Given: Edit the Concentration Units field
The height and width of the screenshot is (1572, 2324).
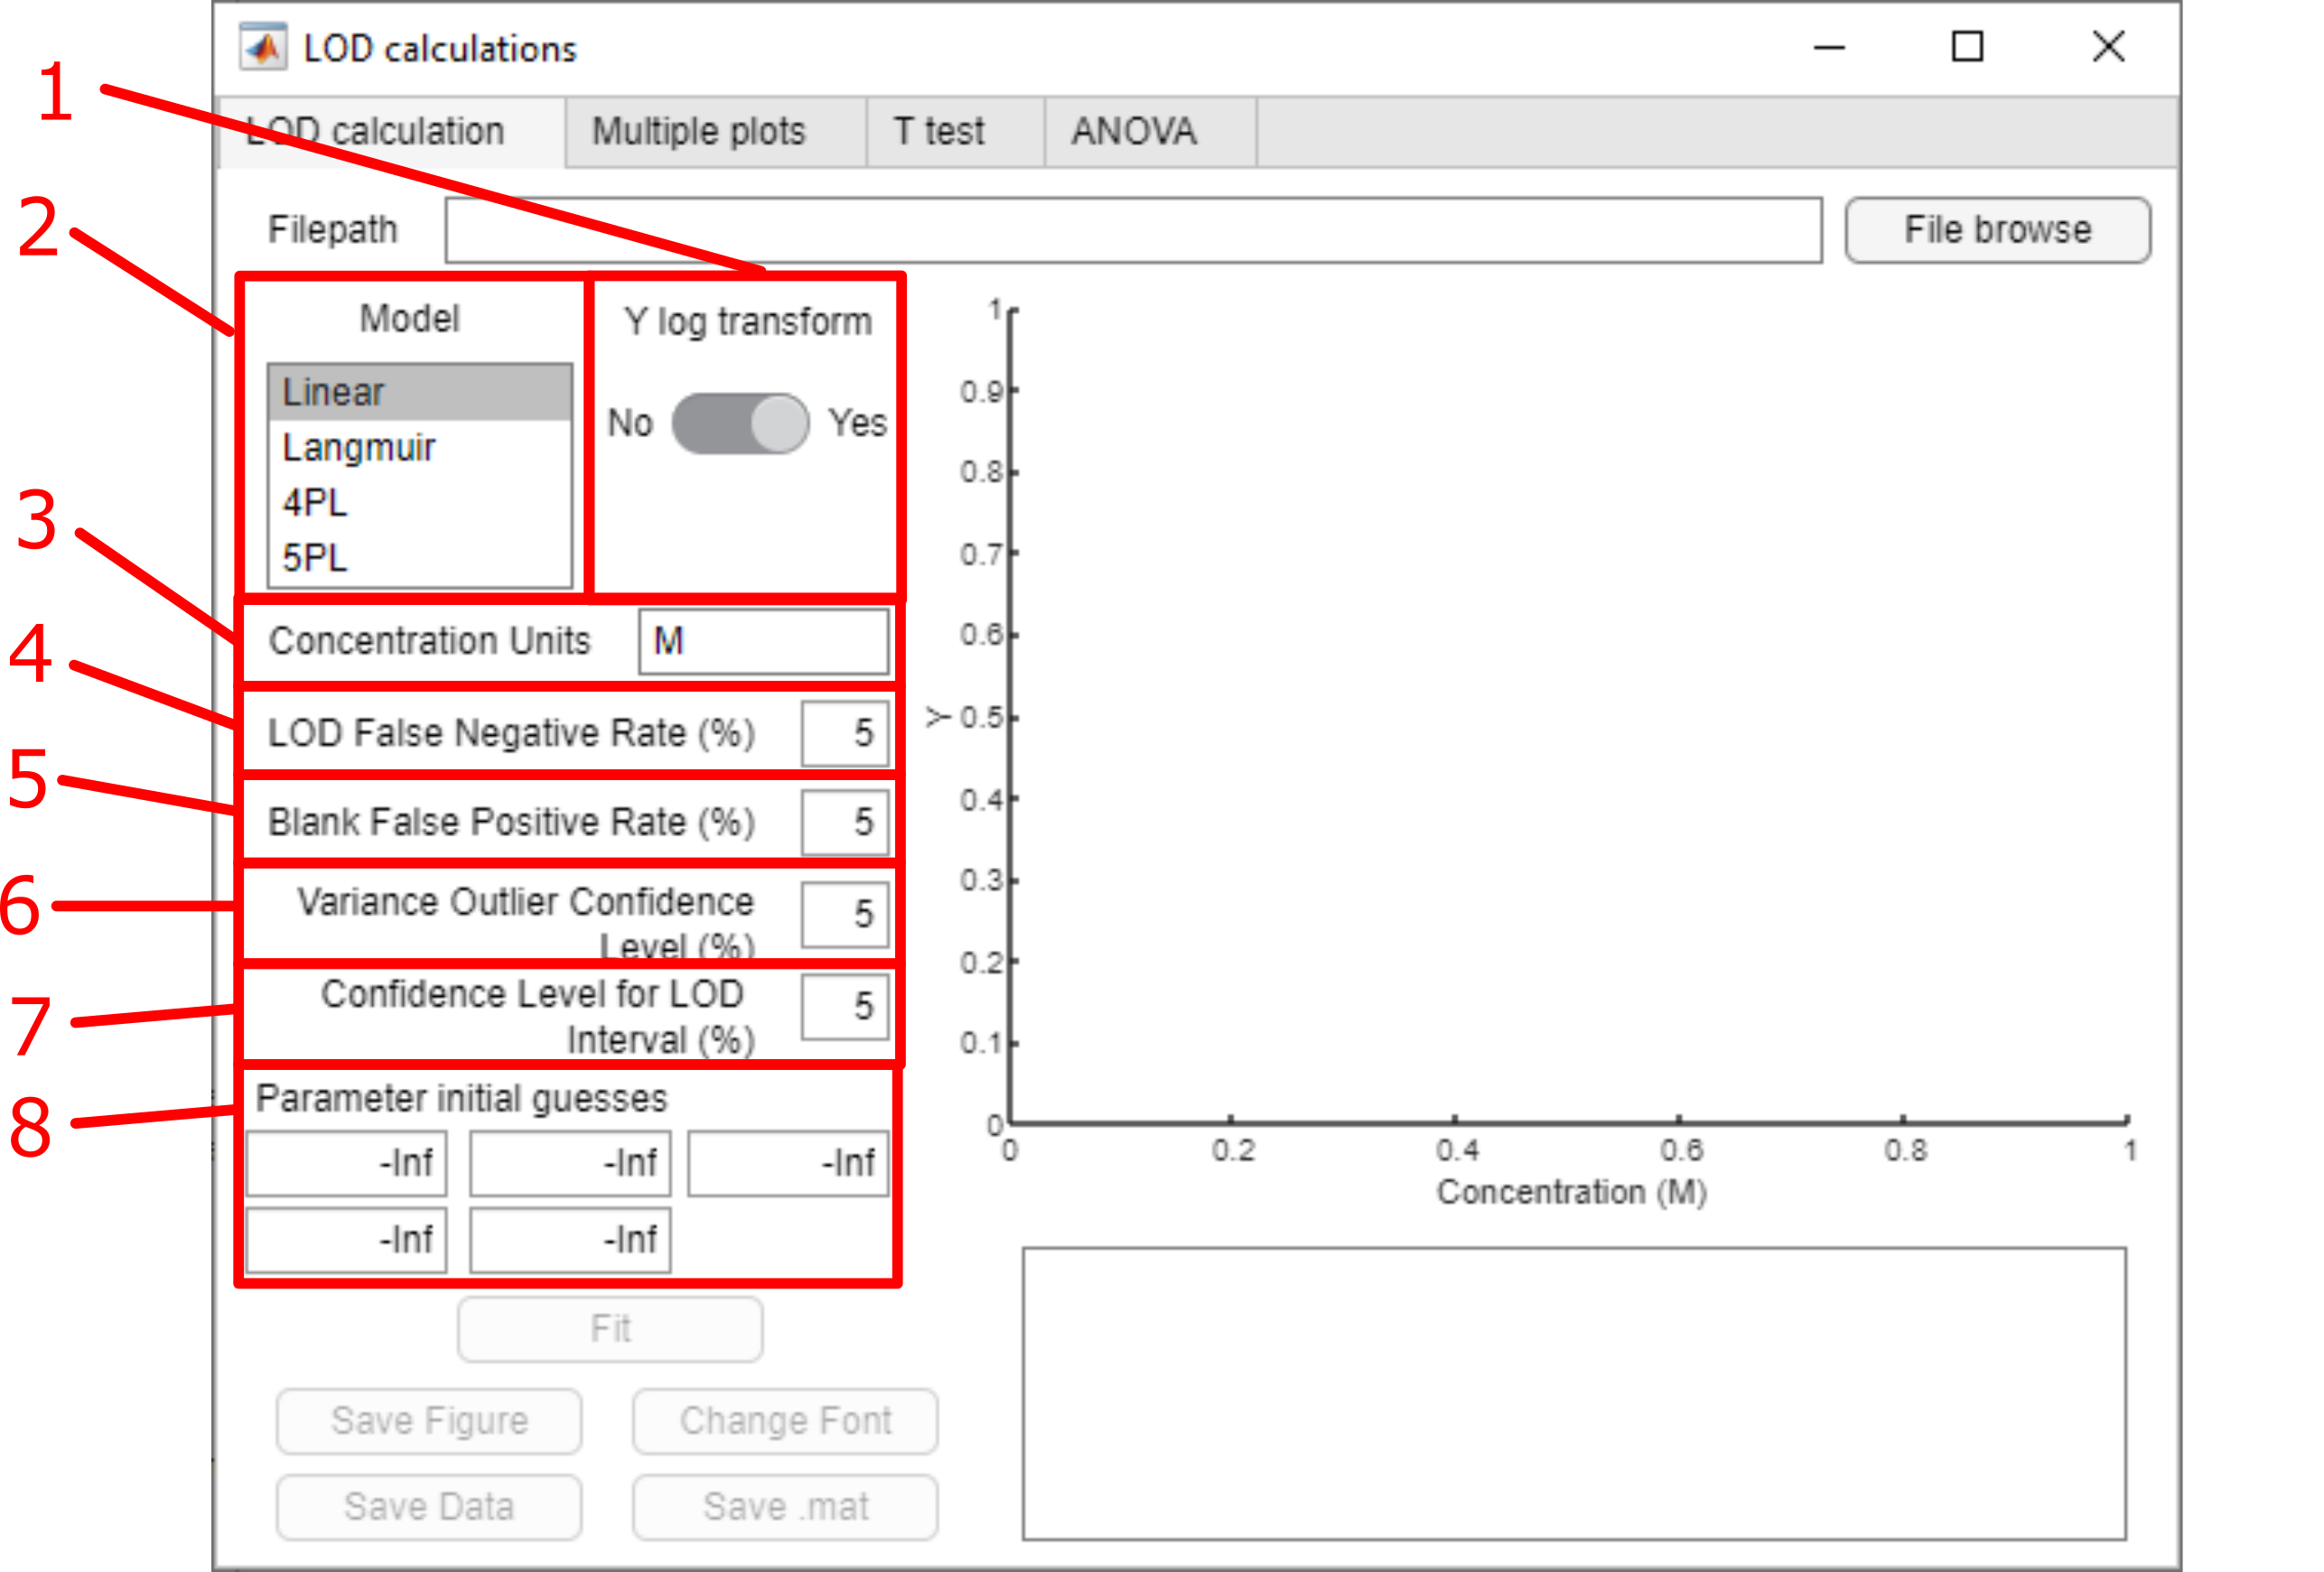Looking at the screenshot, I should coord(763,642).
